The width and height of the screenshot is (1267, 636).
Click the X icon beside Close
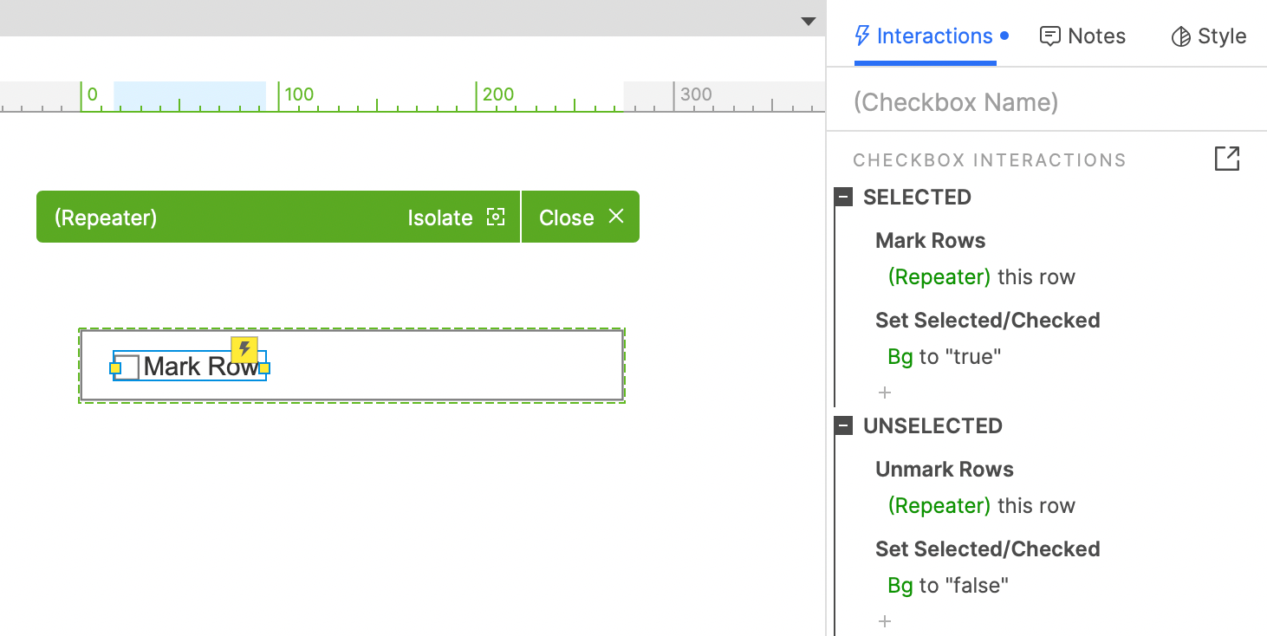point(616,217)
